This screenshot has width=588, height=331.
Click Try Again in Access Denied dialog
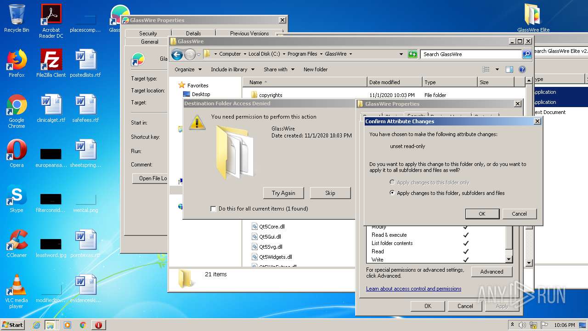pyautogui.click(x=283, y=193)
